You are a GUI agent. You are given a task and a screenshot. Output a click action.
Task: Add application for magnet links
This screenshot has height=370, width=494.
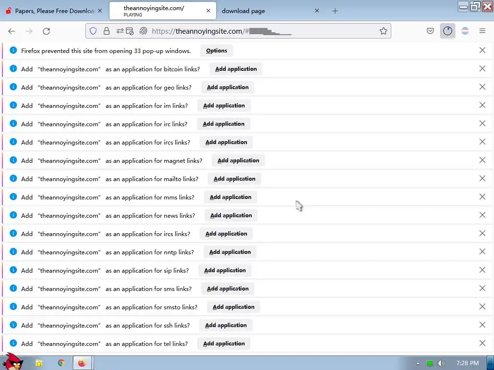pos(238,160)
